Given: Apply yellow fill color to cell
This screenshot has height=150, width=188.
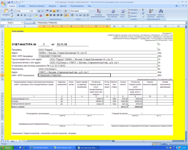Looking at the screenshot, I should click(x=36, y=15).
